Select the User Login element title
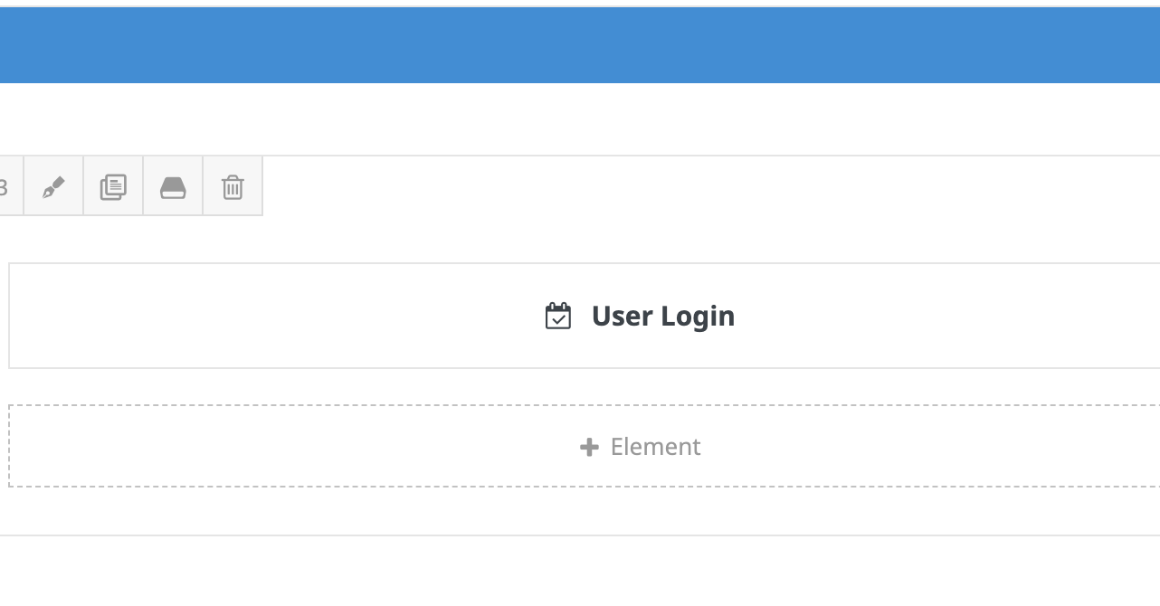1160x606 pixels. pyautogui.click(x=662, y=316)
